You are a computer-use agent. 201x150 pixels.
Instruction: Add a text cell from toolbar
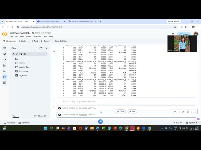(x=35, y=41)
